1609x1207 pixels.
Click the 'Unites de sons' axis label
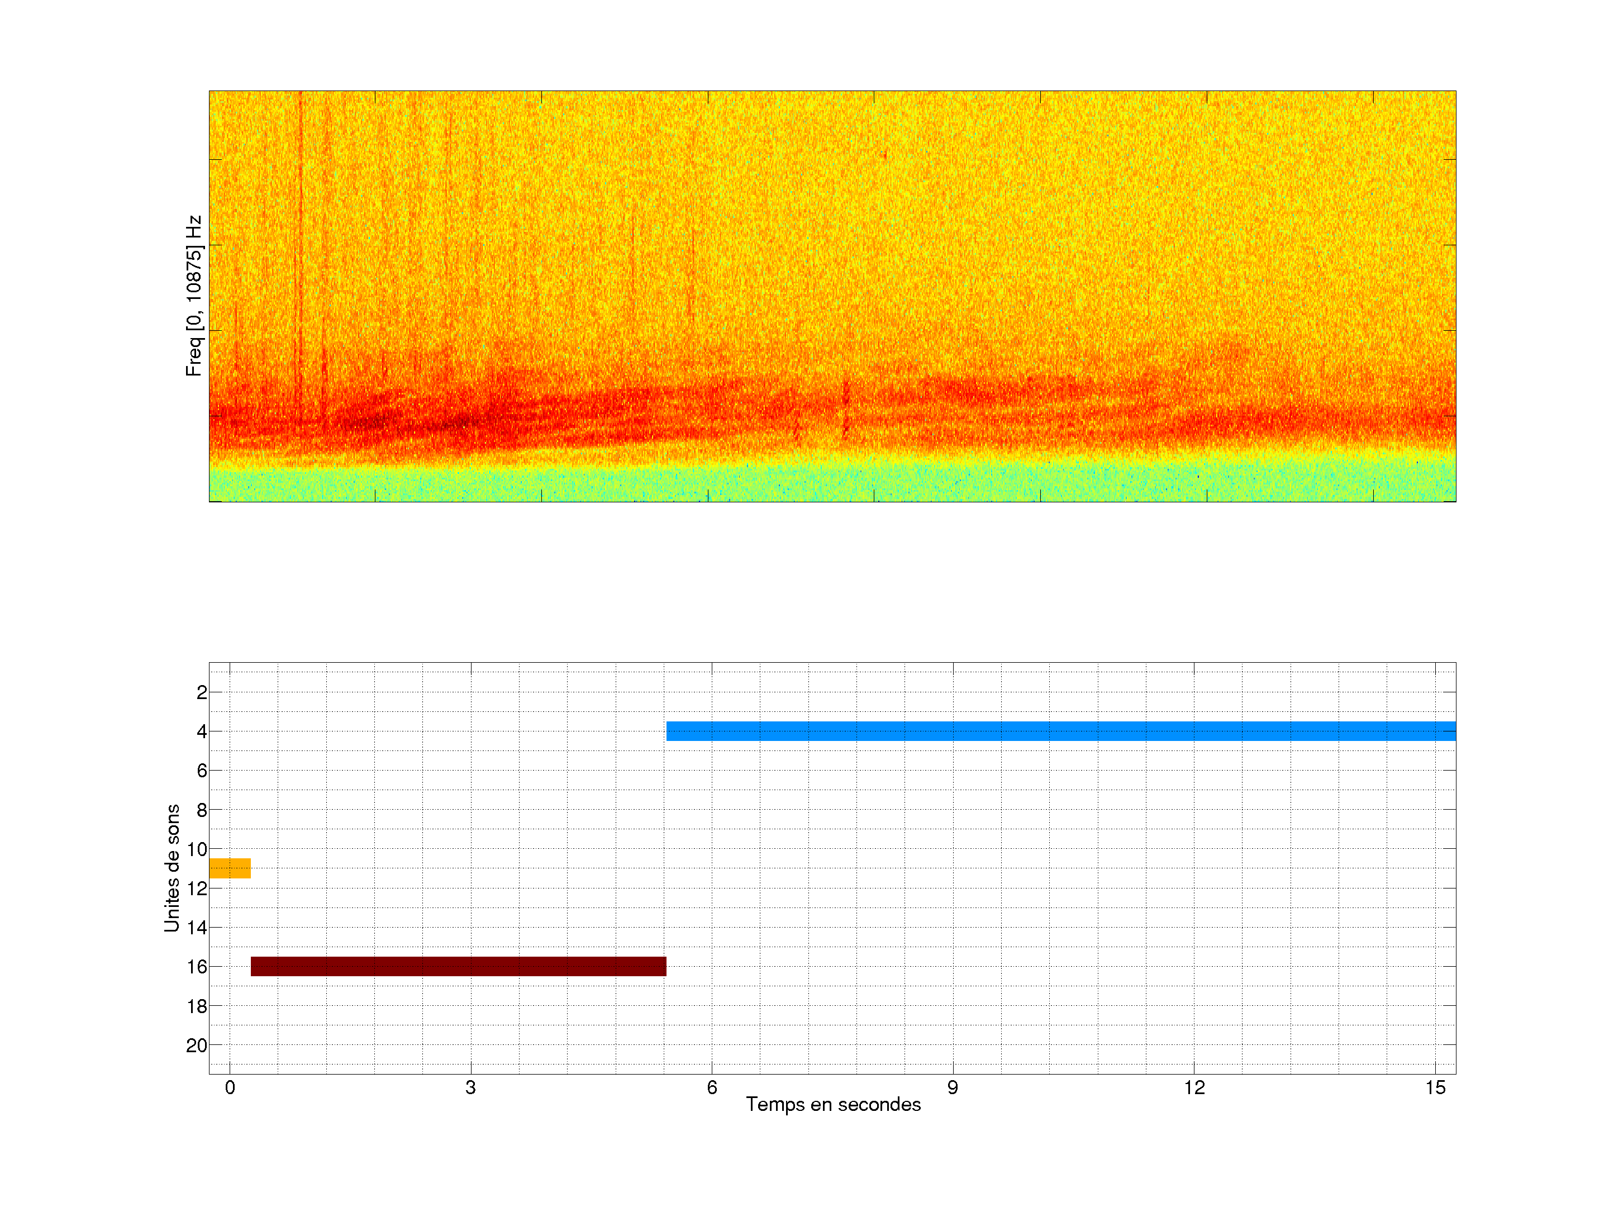pos(172,867)
